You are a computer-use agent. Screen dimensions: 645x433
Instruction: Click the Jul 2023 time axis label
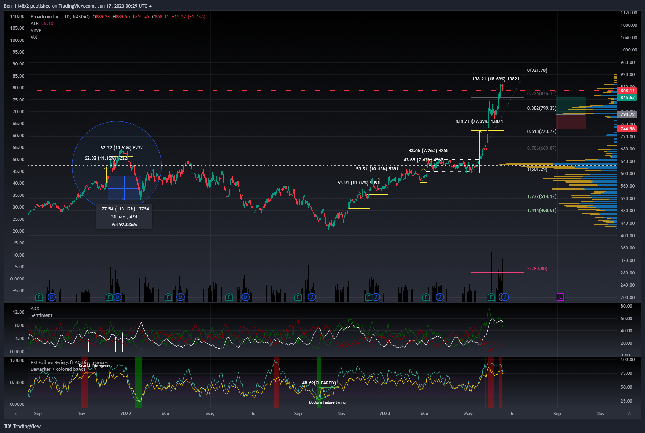pyautogui.click(x=513, y=413)
